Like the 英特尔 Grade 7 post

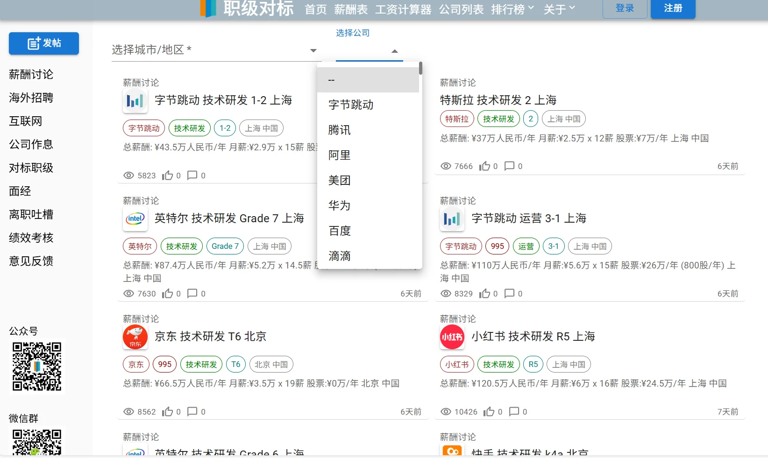[167, 294]
